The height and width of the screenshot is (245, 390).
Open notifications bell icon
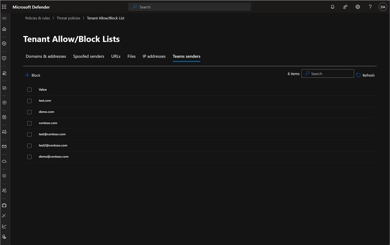[x=332, y=7]
